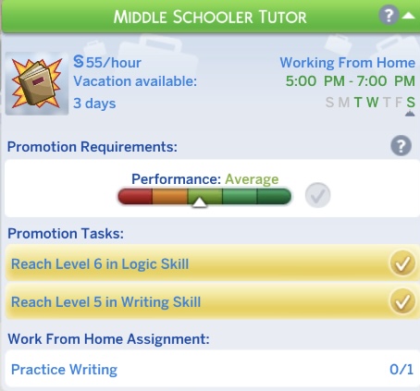The width and height of the screenshot is (420, 391).
Task: Click the Simoleon currency symbol by 55/hour
Action: click(x=79, y=61)
